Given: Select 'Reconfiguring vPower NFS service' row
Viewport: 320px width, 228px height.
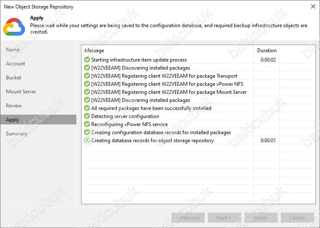Looking at the screenshot, I should click(x=198, y=124).
